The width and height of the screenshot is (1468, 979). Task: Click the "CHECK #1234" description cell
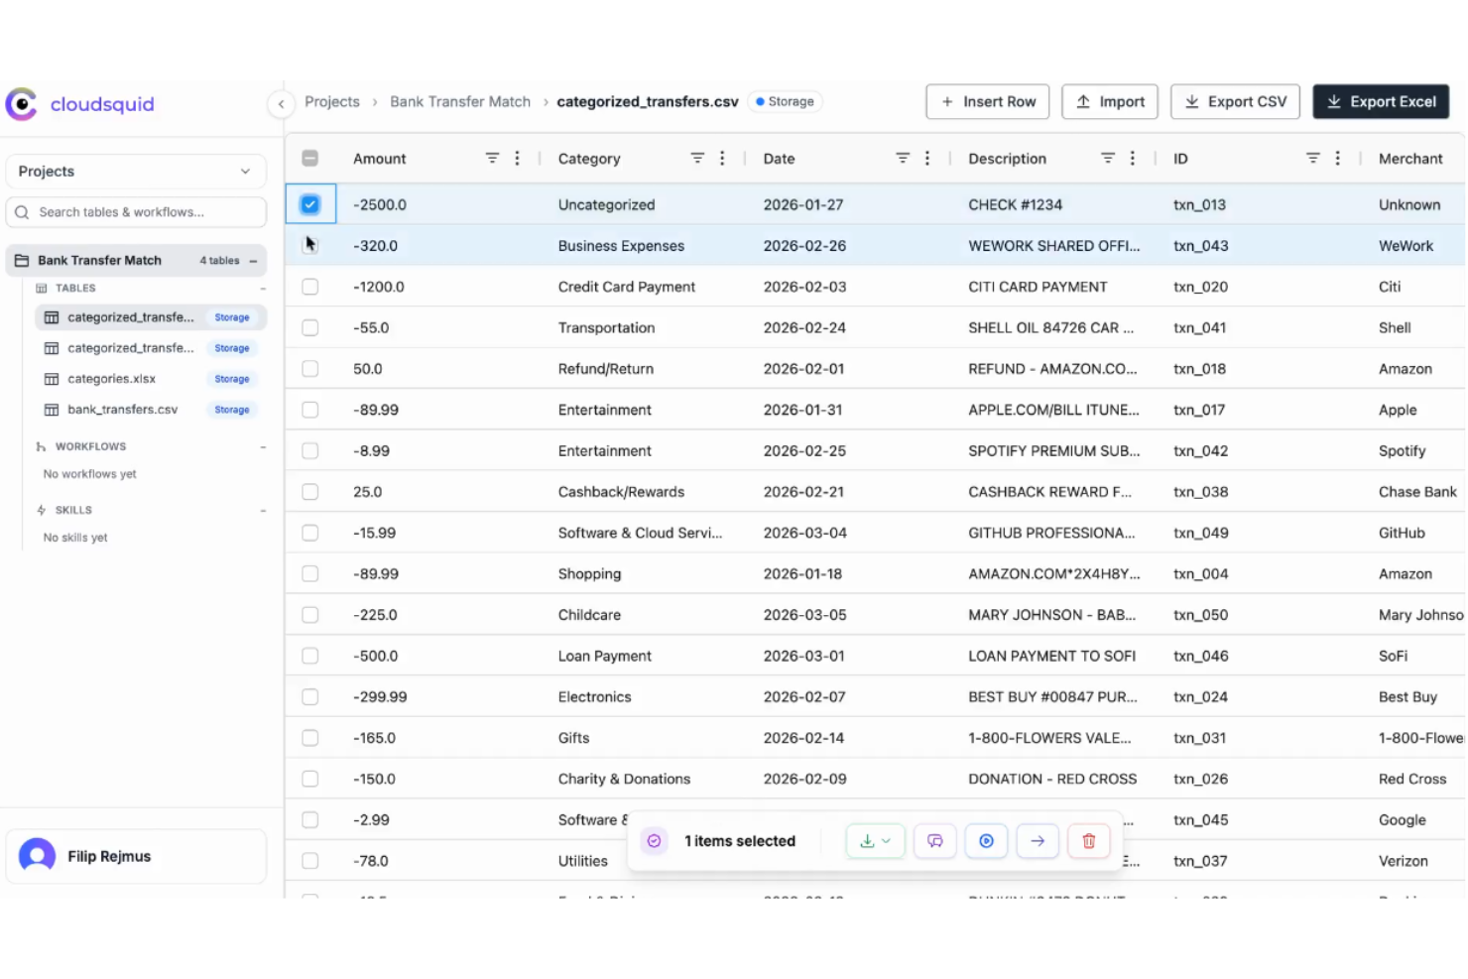1015,204
